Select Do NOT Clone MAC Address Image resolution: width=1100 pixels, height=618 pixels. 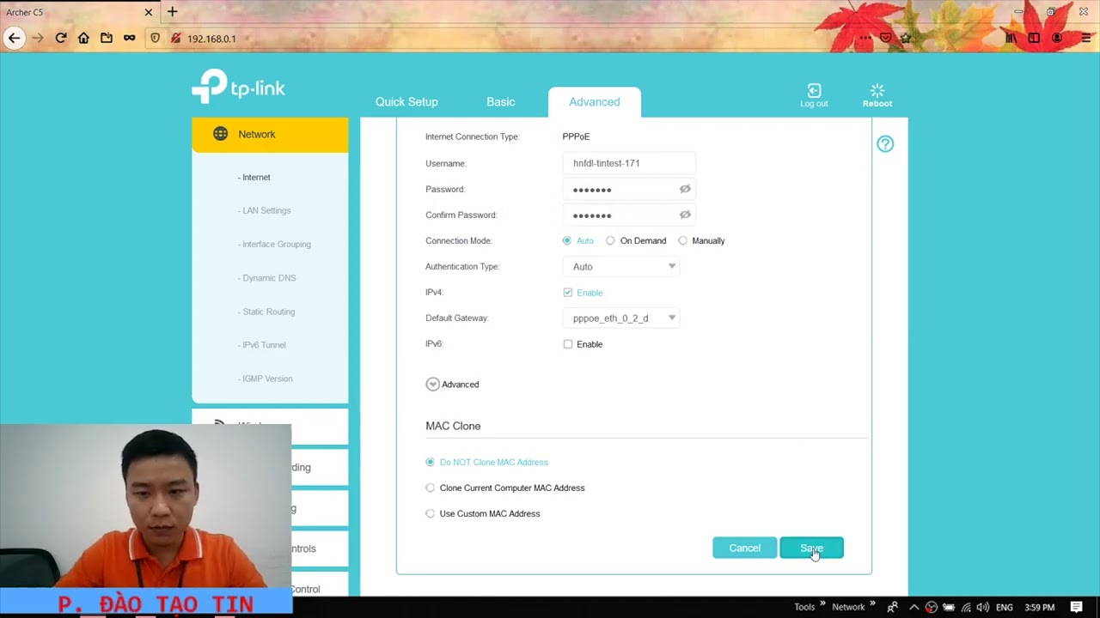tap(431, 462)
